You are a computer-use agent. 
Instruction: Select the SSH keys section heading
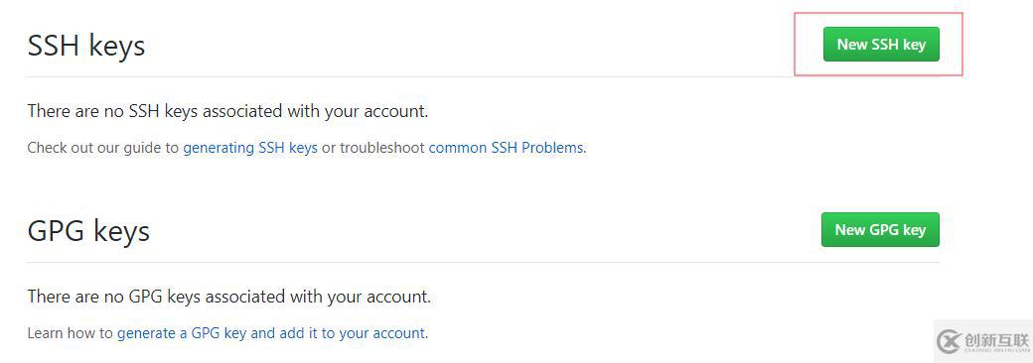point(86,46)
